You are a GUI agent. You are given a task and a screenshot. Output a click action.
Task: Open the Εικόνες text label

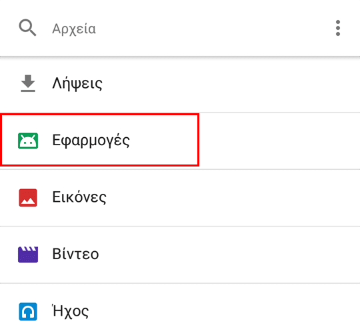pyautogui.click(x=79, y=197)
